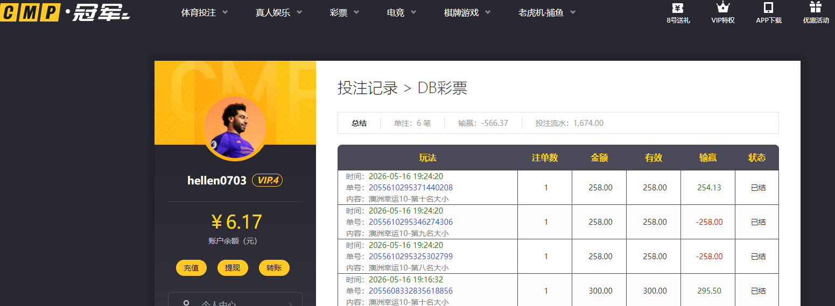Open the VIP特权 crown icon
The image size is (835, 306).
[722, 8]
